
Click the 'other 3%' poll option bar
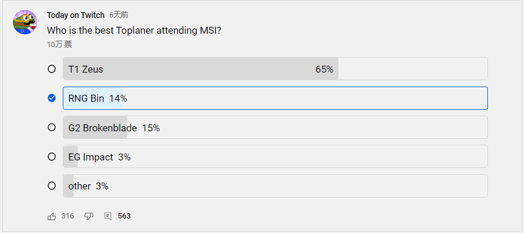coord(275,185)
